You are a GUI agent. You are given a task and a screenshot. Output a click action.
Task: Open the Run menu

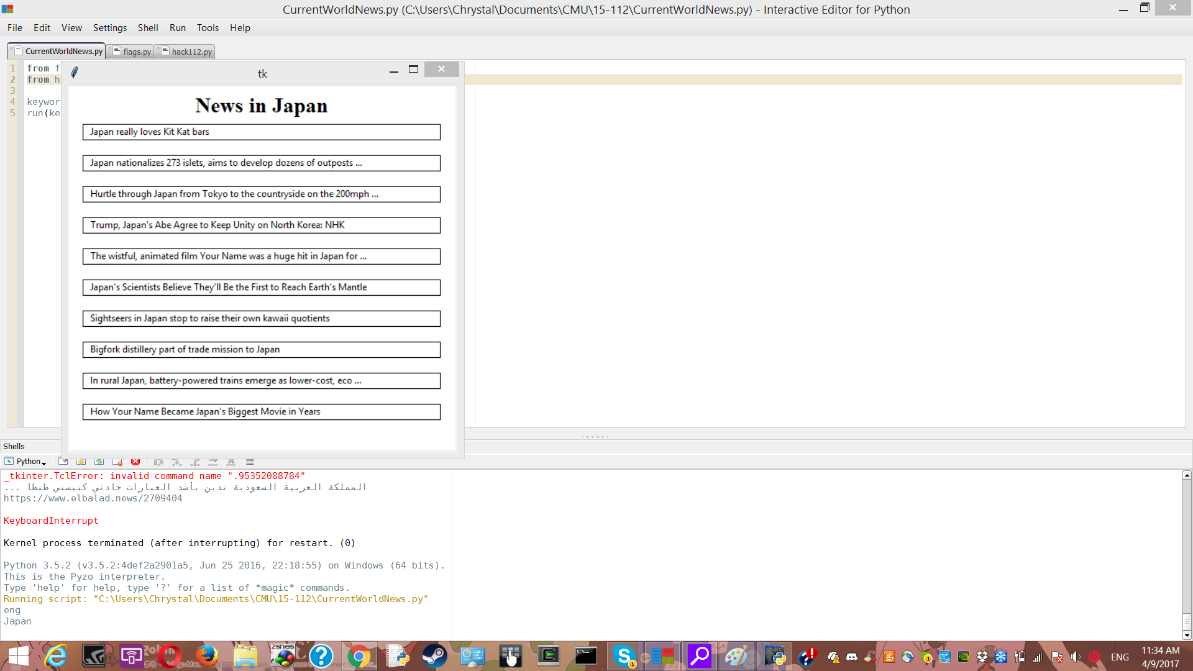[177, 28]
